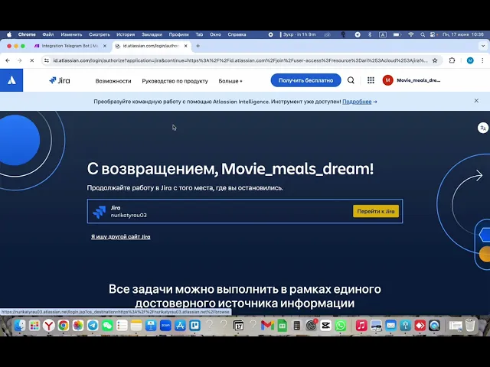
Task: Open the История menu
Action: tap(126, 34)
